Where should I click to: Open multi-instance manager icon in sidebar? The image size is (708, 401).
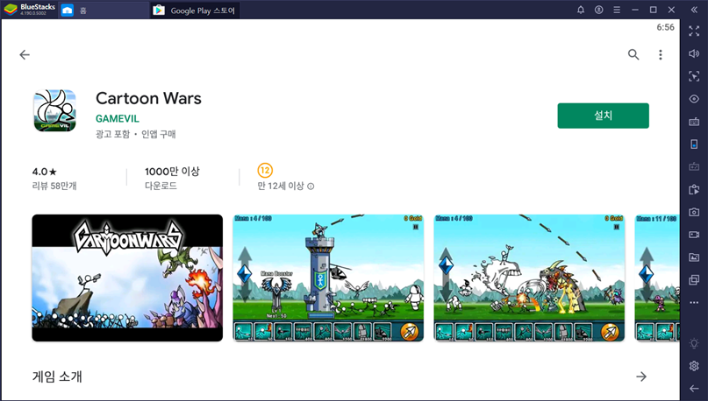(694, 280)
